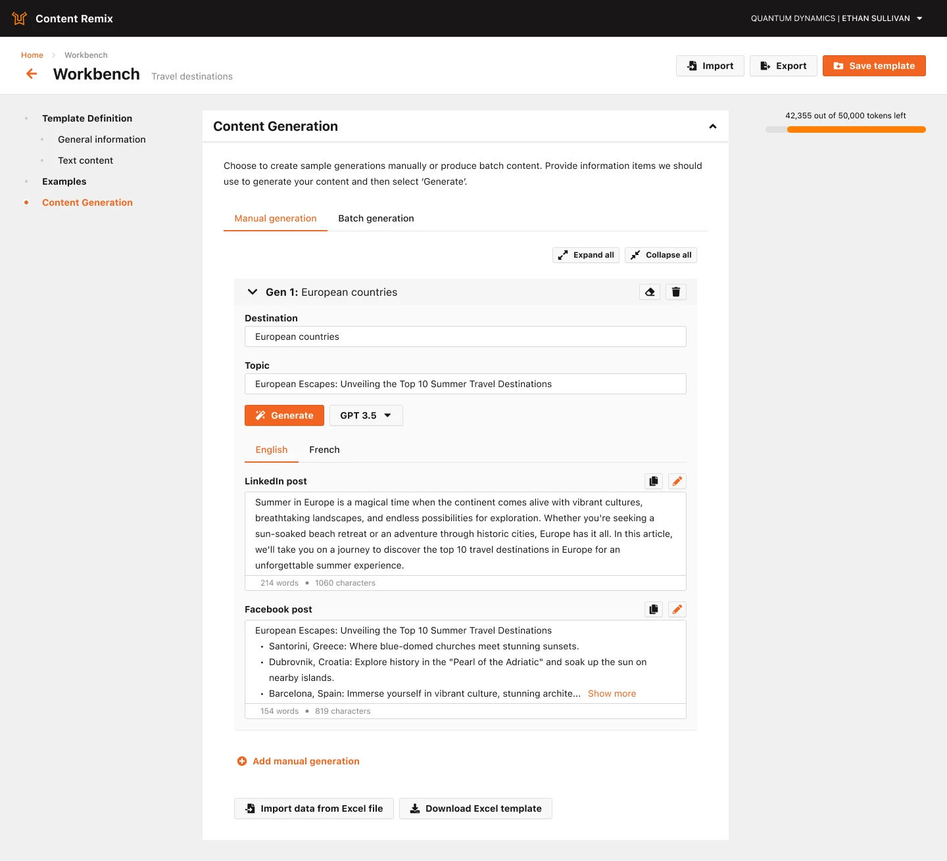Click the Content Remix logo icon
Viewport: 947px width, 861px height.
[19, 18]
